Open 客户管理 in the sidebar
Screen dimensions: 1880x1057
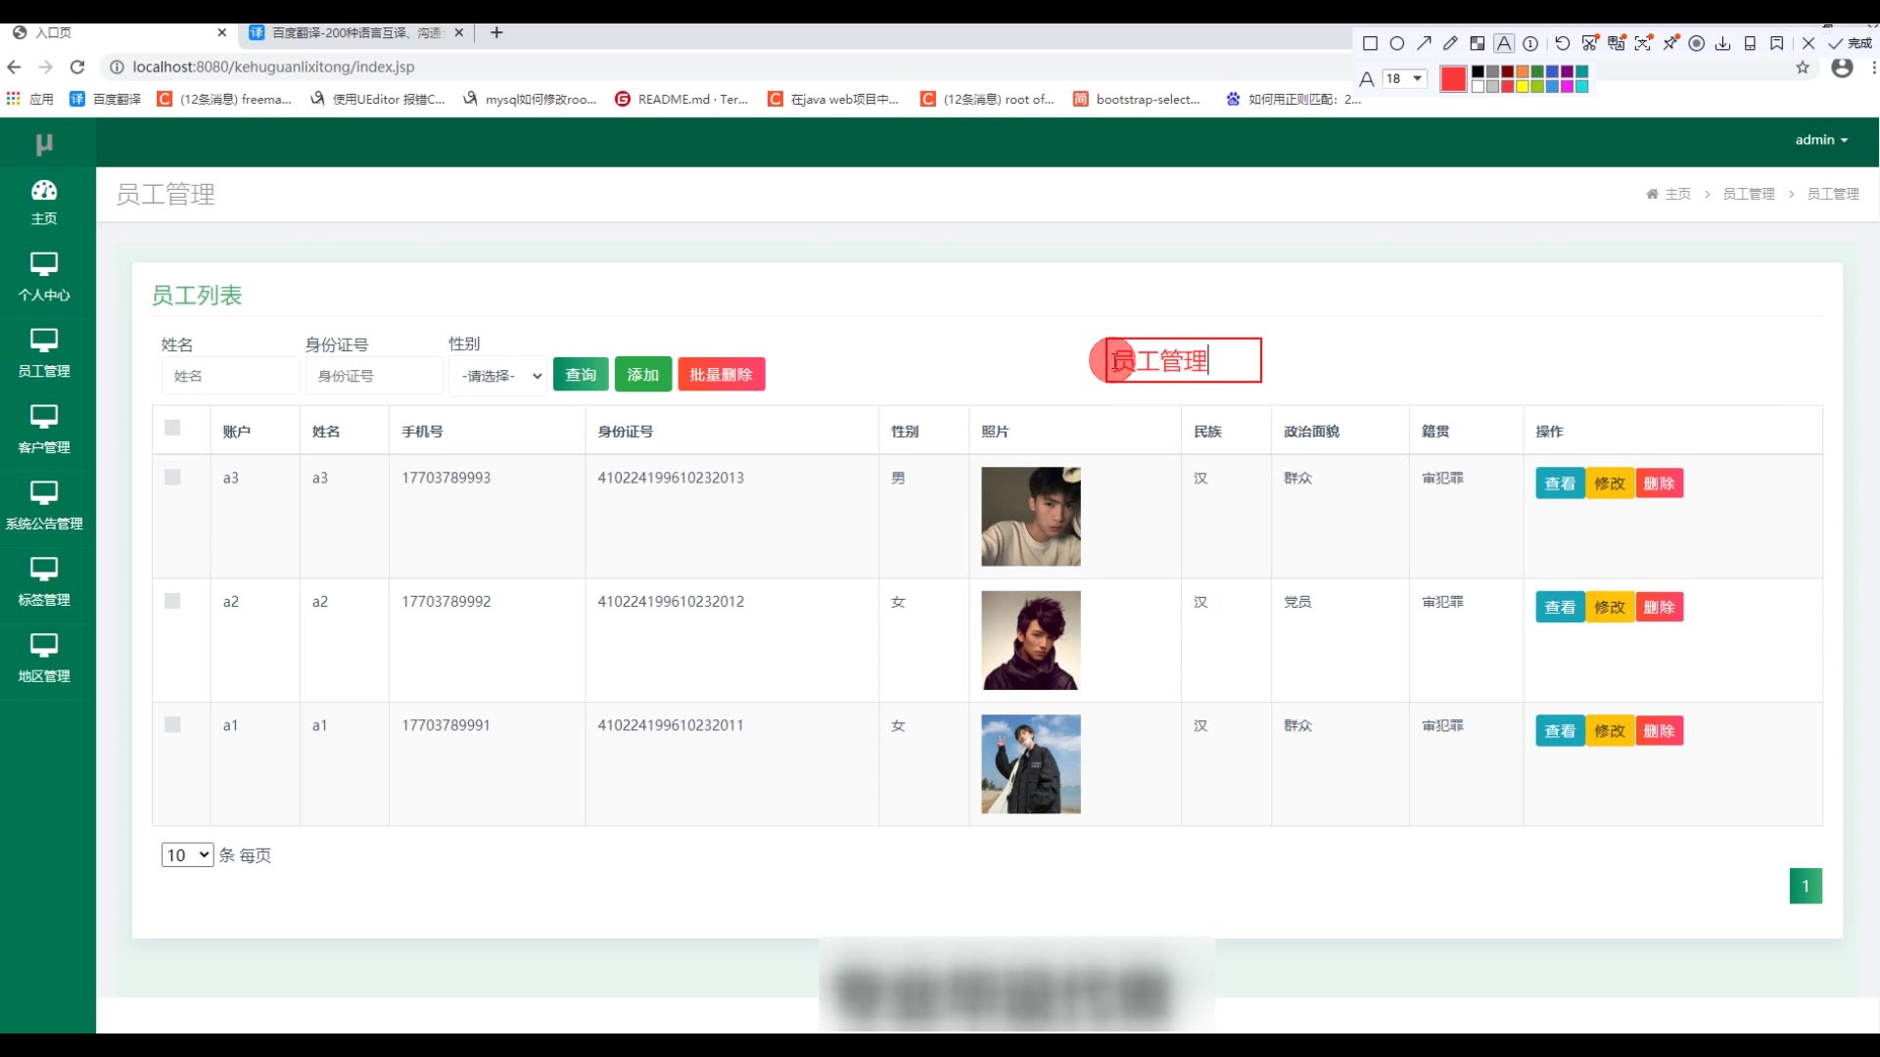pos(44,431)
